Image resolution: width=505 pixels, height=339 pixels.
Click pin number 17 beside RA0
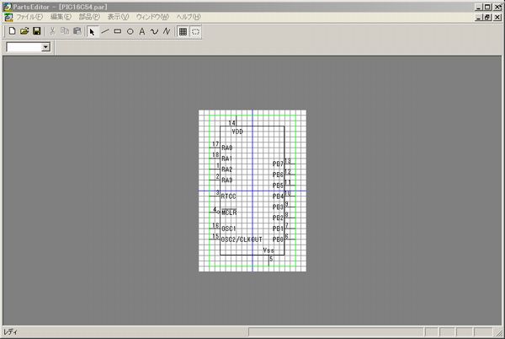coord(215,144)
